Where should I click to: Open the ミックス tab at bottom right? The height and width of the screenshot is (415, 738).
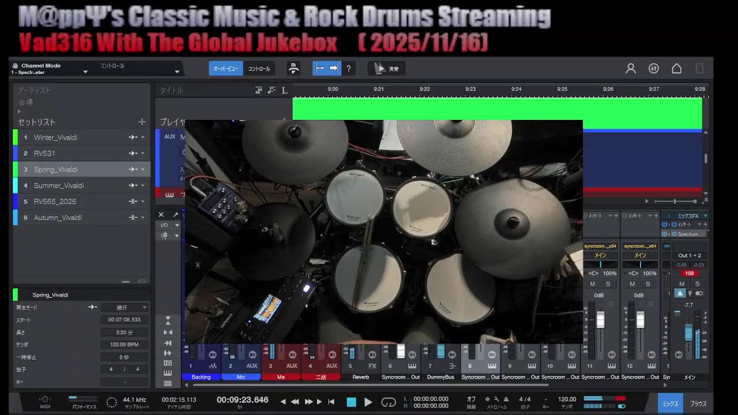(671, 404)
